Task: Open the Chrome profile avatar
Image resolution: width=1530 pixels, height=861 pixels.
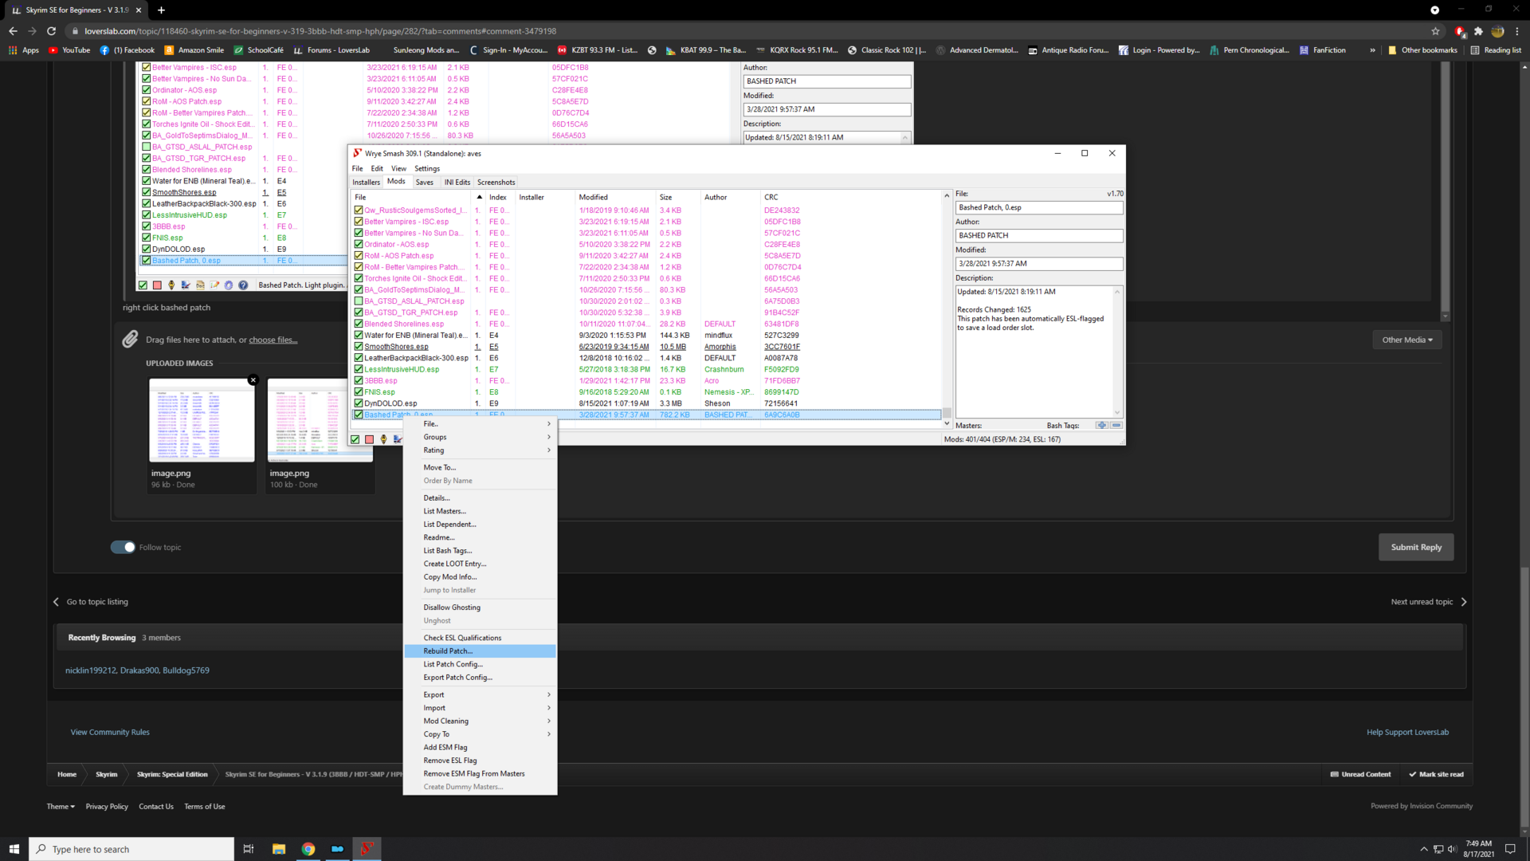Action: coord(1497,31)
